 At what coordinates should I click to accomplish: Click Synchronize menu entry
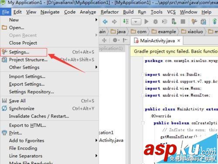pos(49,109)
